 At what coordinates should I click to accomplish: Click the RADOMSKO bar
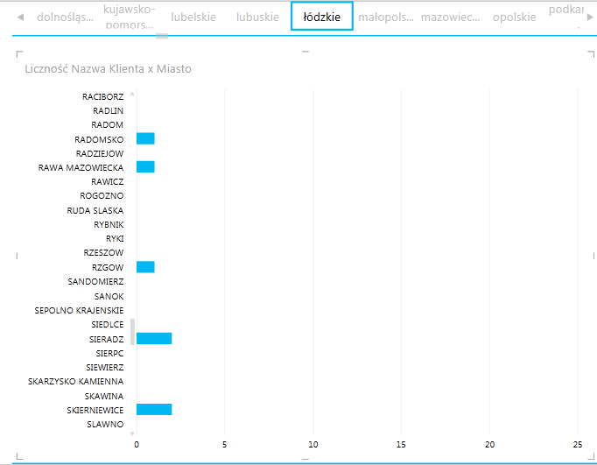click(x=145, y=138)
